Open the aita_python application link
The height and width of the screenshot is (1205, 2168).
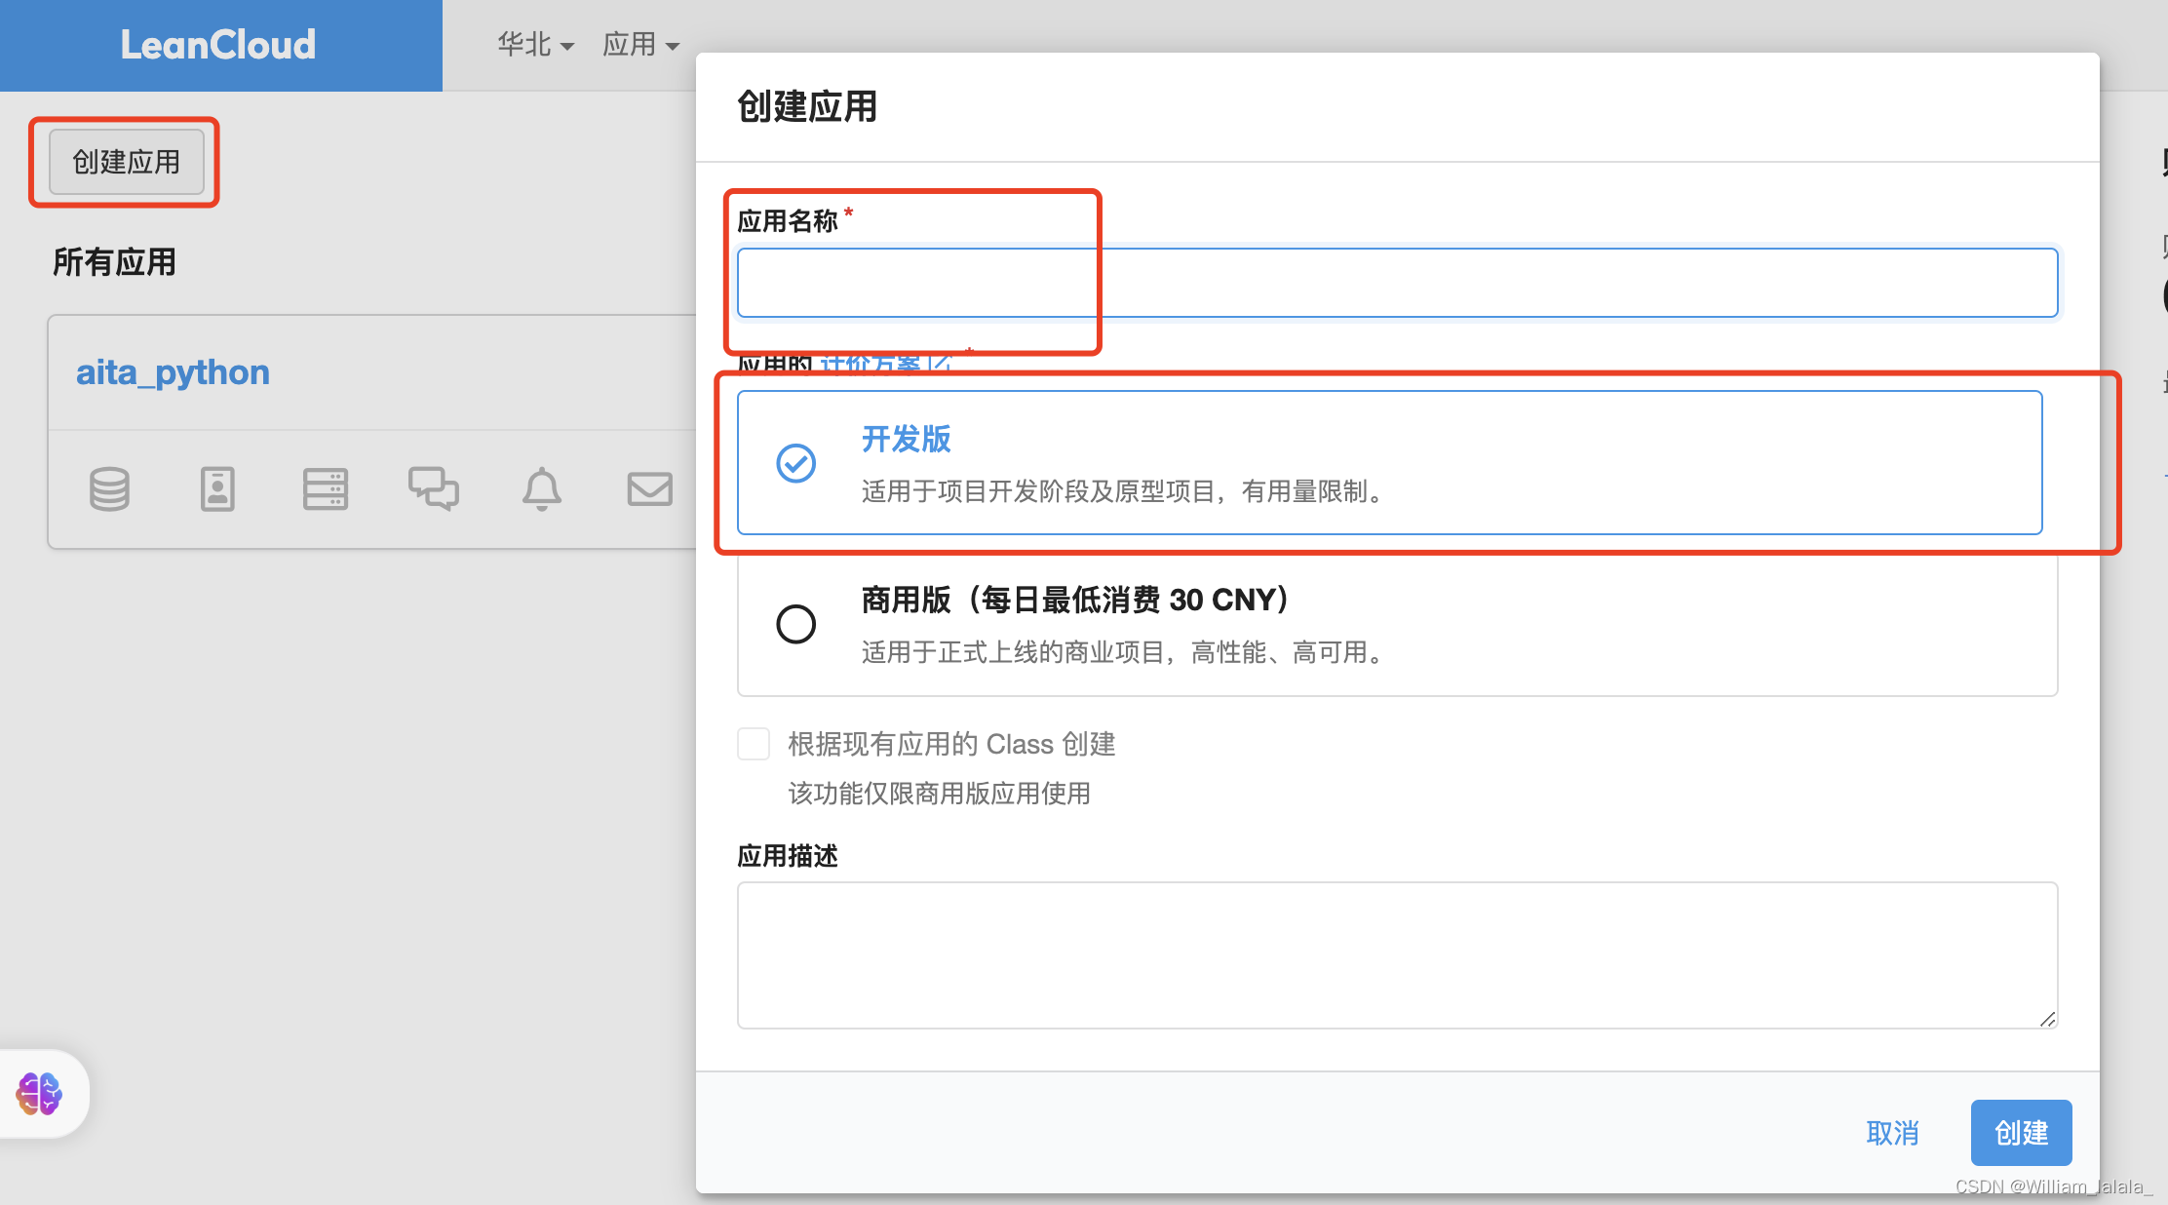173,372
